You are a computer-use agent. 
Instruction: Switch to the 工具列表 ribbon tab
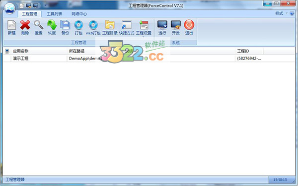[x=54, y=14]
